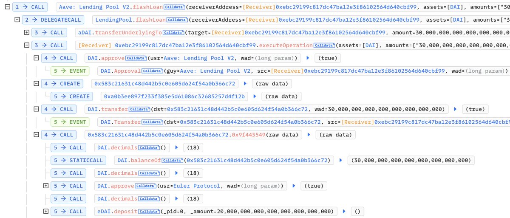This screenshot has height=218, width=510.
Task: Open Calldata badge of DAI.transfer call
Action: click(x=139, y=109)
